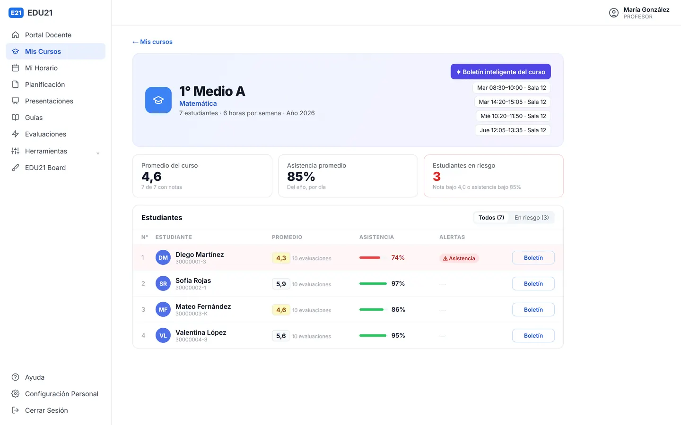Open Portal Docente home icon
Viewport: 681px width, 425px height.
point(15,35)
